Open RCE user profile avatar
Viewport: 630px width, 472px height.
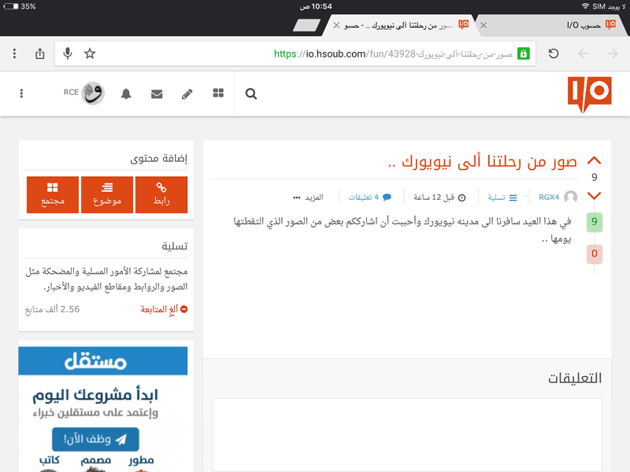click(x=93, y=93)
